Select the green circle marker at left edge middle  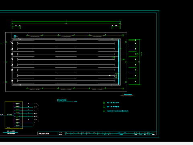(6, 62)
